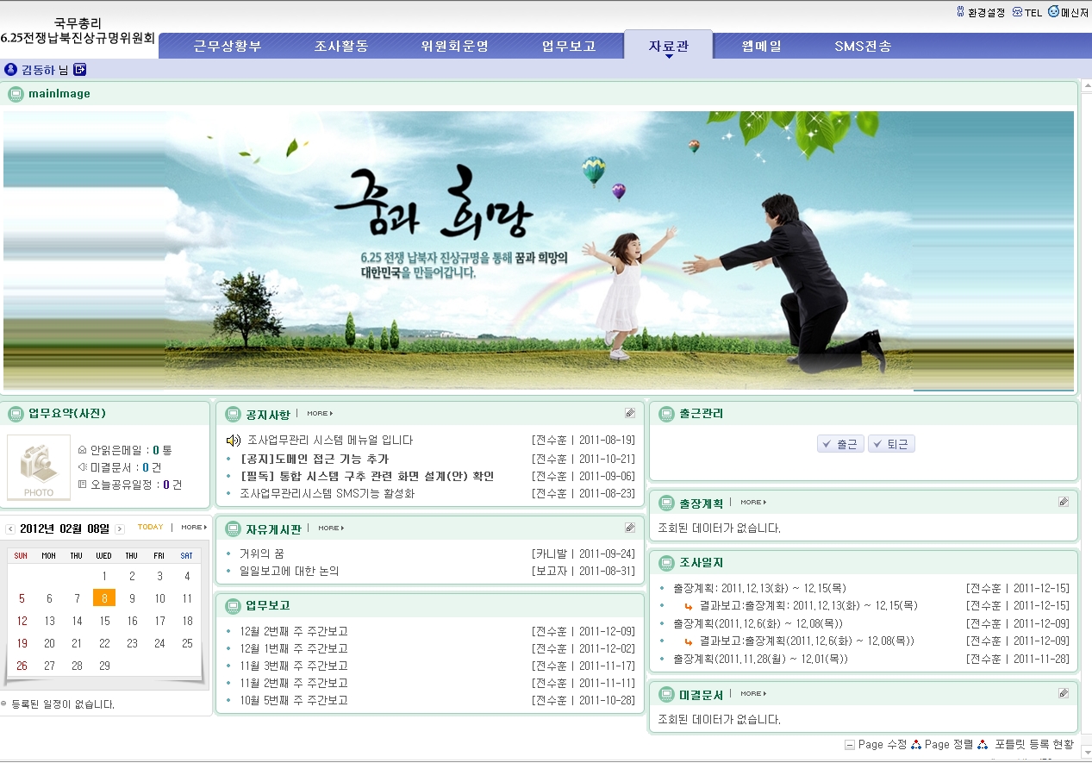The image size is (1092, 763).
Task: Click the edit pencil icon in 출장계획 panel
Action: [x=1064, y=502]
